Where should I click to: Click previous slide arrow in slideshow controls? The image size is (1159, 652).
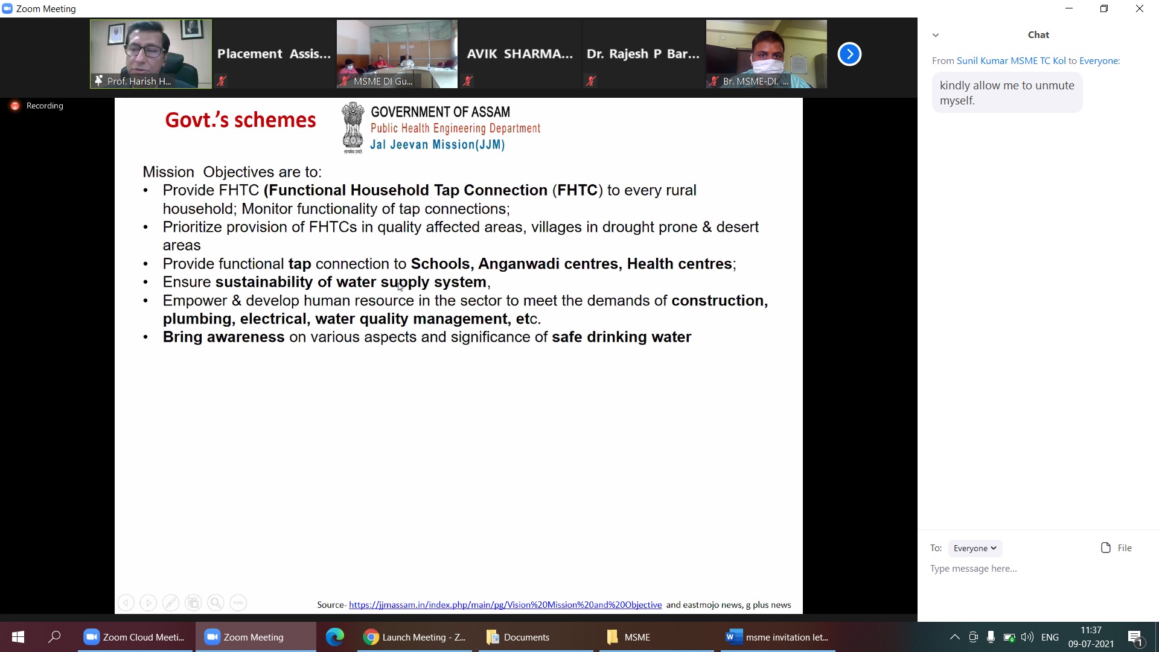click(126, 602)
